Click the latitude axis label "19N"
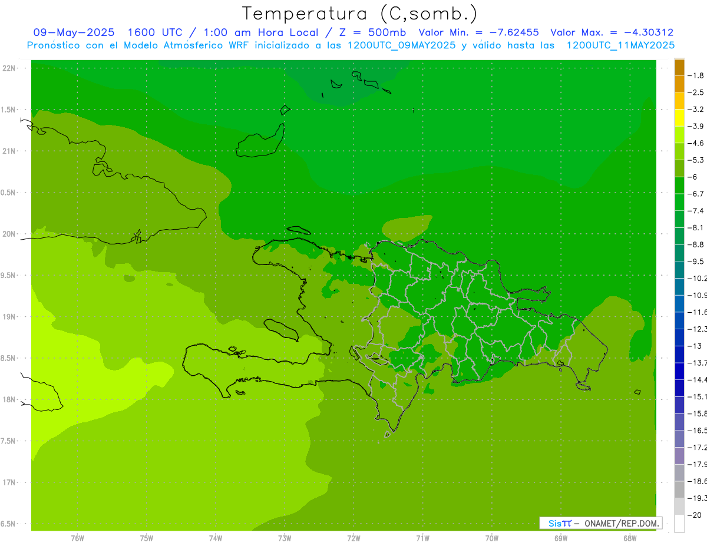The width and height of the screenshot is (707, 546). coord(9,317)
